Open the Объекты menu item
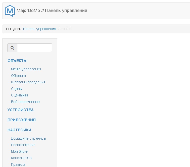Viewport: 190px width, 167px height. (18, 76)
